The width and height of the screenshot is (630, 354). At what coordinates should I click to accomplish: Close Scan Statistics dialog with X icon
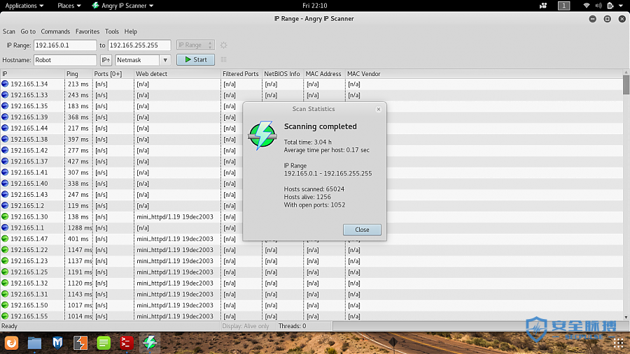pos(379,109)
